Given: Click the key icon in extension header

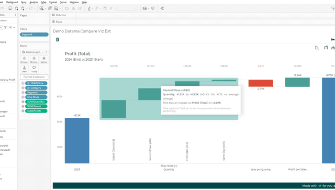Looking at the screenshot, I should pos(333,40).
